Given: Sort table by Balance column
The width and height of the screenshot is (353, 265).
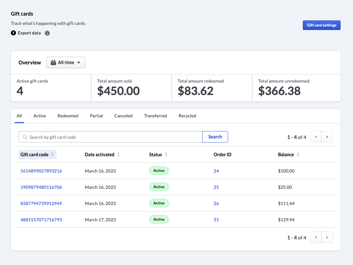Looking at the screenshot, I should [289, 155].
